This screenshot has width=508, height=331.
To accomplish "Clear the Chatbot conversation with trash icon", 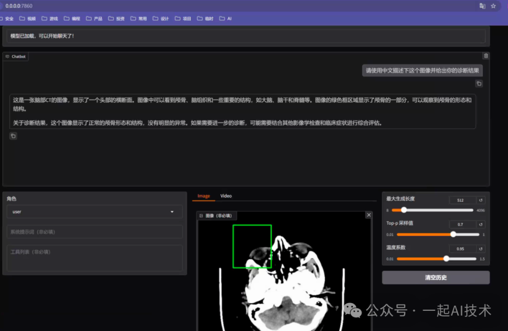I will click(x=486, y=55).
